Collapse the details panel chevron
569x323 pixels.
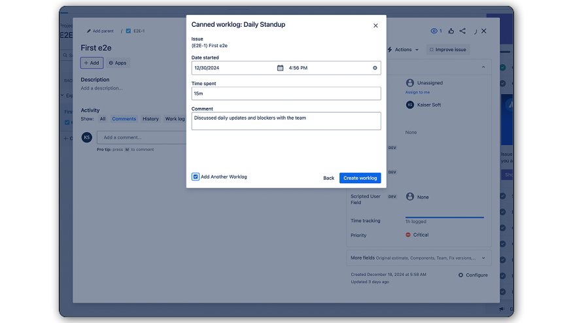tap(483, 67)
